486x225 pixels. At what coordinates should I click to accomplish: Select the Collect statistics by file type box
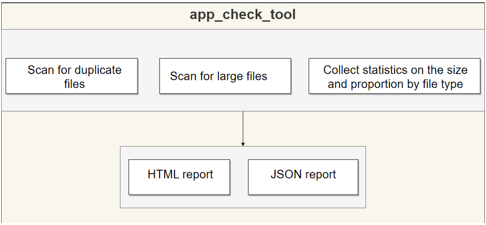(x=395, y=76)
